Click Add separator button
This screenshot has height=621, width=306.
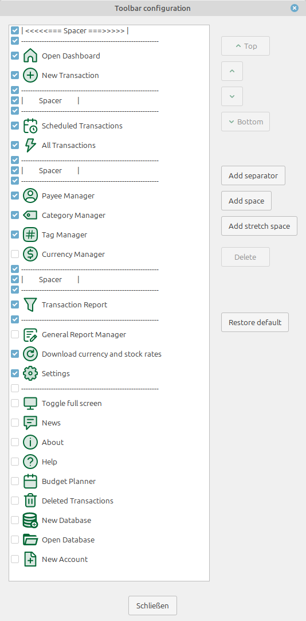pos(253,175)
